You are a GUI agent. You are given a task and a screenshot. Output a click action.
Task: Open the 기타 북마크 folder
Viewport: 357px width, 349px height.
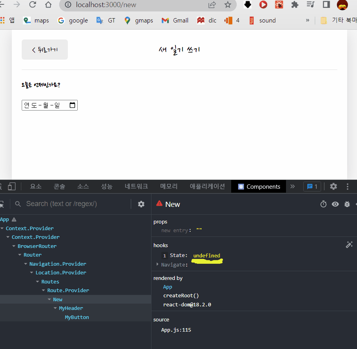coord(338,21)
